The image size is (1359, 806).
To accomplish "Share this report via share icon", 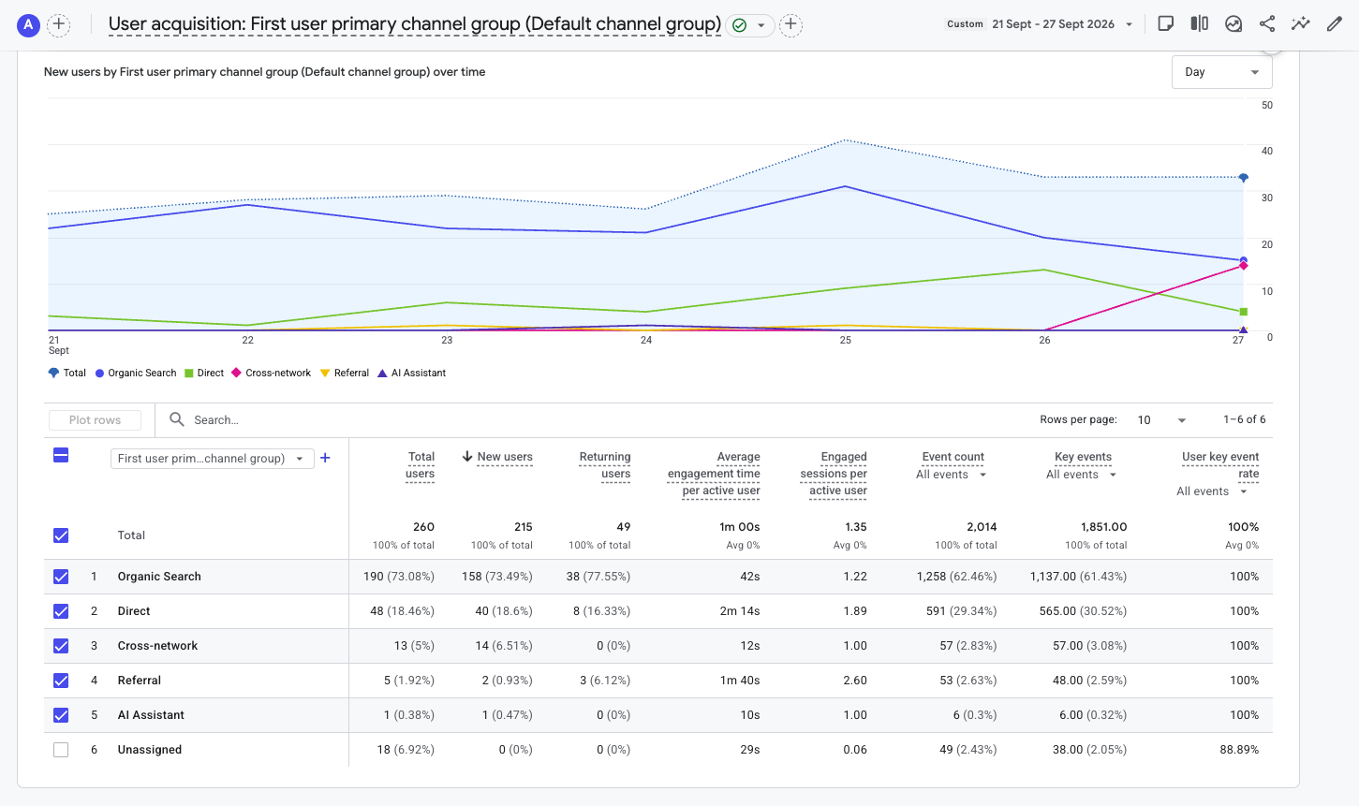I will coord(1267,24).
